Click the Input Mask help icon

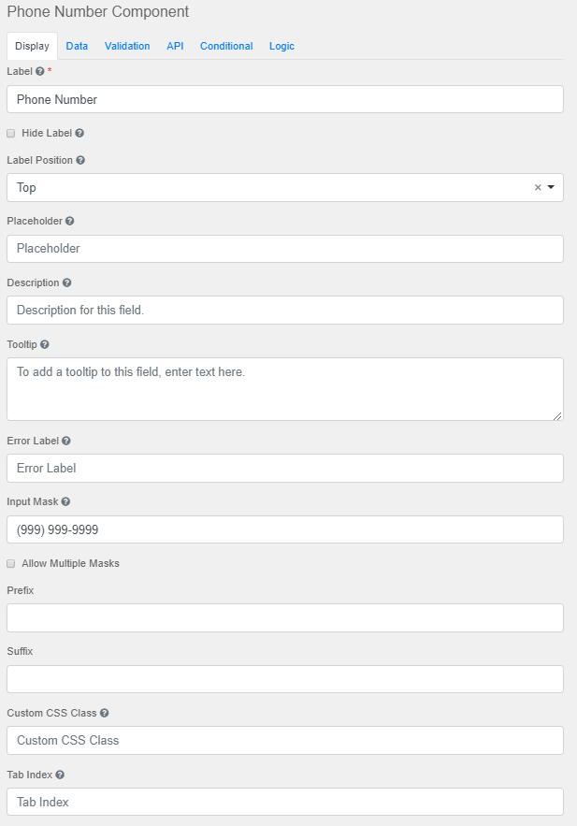pyautogui.click(x=64, y=501)
